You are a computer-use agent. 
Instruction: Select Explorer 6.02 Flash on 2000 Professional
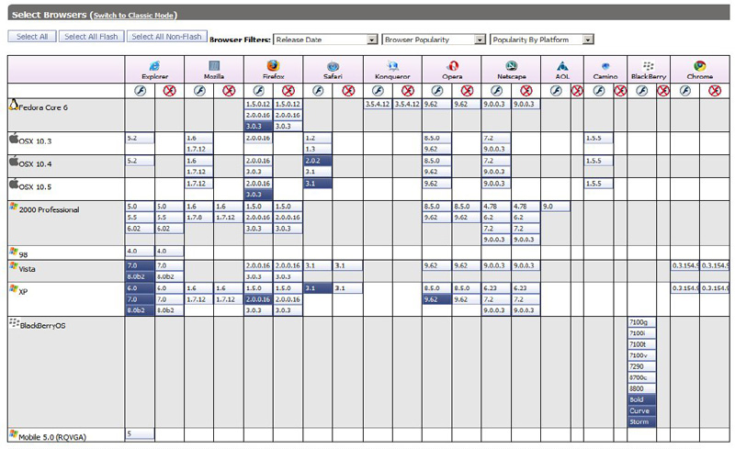coord(140,229)
